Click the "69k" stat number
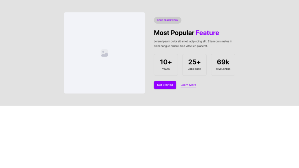The width and height of the screenshot is (299, 168). click(223, 62)
